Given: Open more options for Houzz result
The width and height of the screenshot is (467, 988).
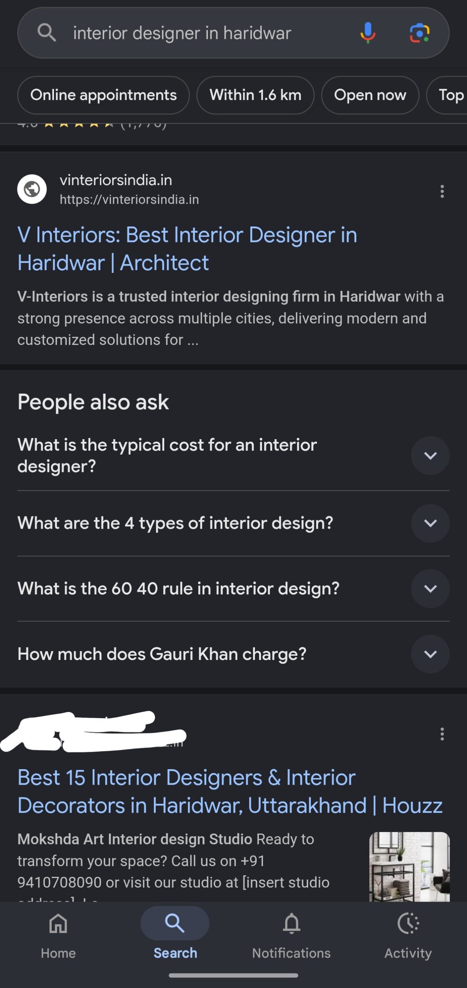Looking at the screenshot, I should pos(442,734).
